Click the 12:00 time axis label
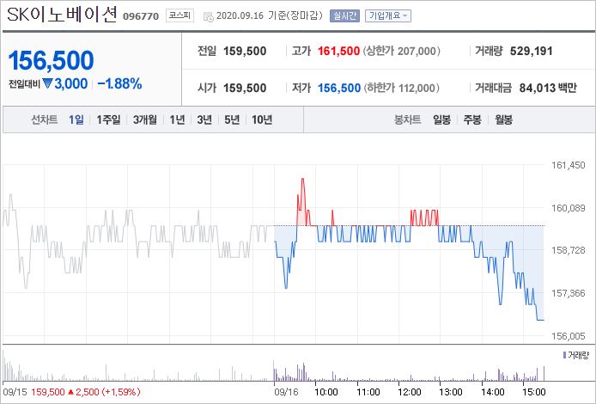This screenshot has height=404, width=596. click(410, 392)
